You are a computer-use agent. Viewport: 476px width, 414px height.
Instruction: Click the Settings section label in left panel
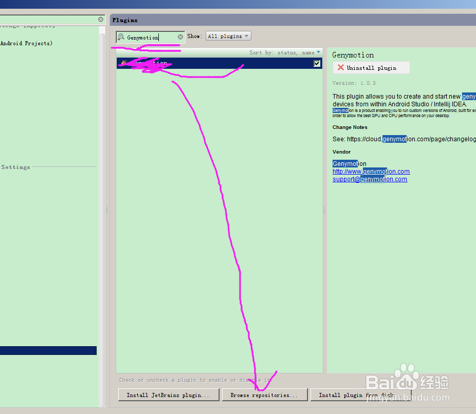pyautogui.click(x=15, y=167)
